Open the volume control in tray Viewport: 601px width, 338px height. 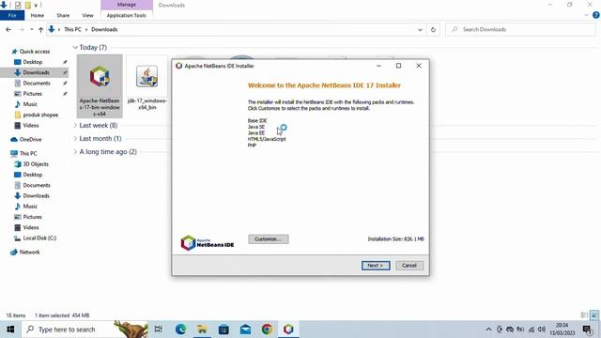coord(542,330)
